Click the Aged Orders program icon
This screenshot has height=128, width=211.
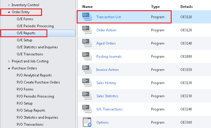pyautogui.click(x=87, y=43)
